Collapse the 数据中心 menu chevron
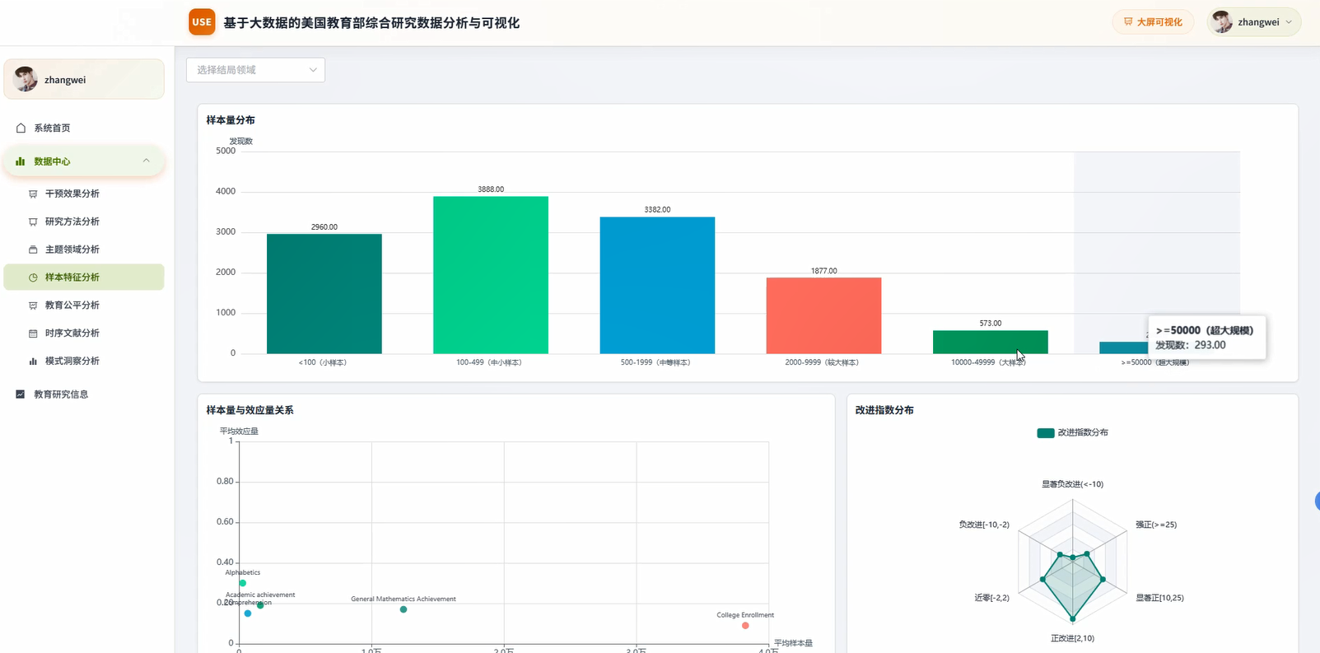This screenshot has width=1320, height=653. point(147,161)
